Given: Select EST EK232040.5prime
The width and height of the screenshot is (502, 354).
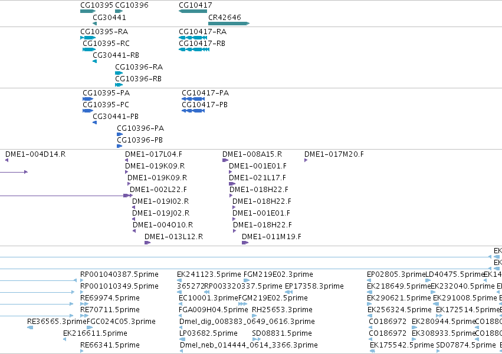Looking at the screenshot, I should pyautogui.click(x=463, y=286).
